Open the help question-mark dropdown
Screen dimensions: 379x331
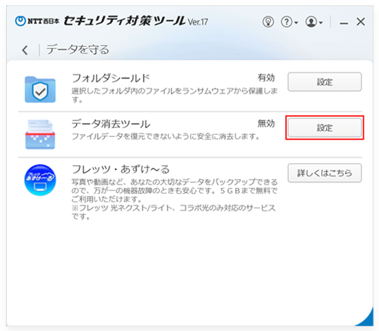(289, 22)
